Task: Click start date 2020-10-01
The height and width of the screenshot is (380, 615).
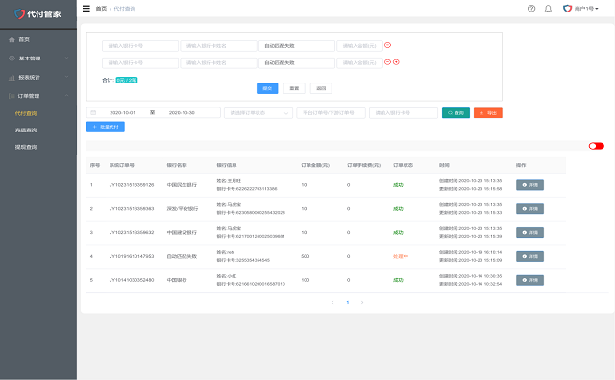Action: point(122,113)
